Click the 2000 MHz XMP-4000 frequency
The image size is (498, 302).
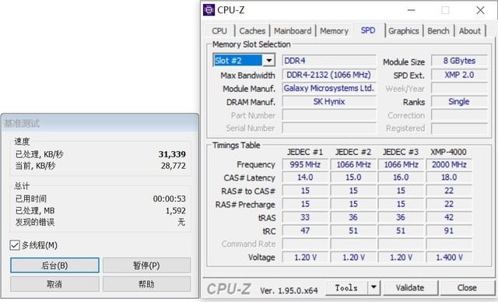[449, 164]
